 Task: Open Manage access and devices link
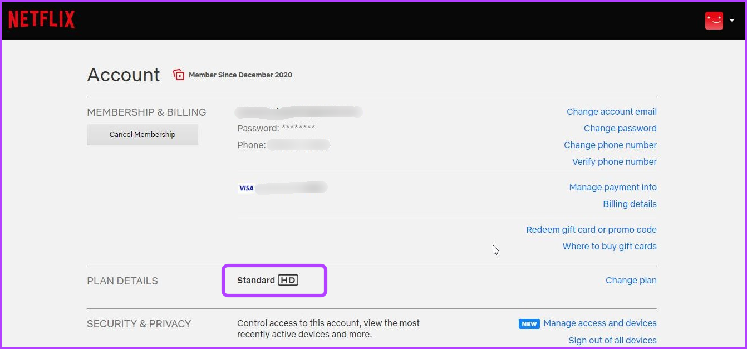tap(600, 323)
